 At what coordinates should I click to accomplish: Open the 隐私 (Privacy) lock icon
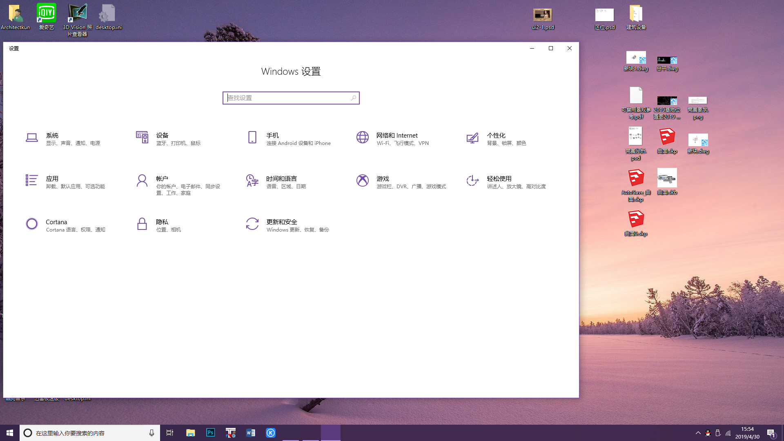click(142, 224)
